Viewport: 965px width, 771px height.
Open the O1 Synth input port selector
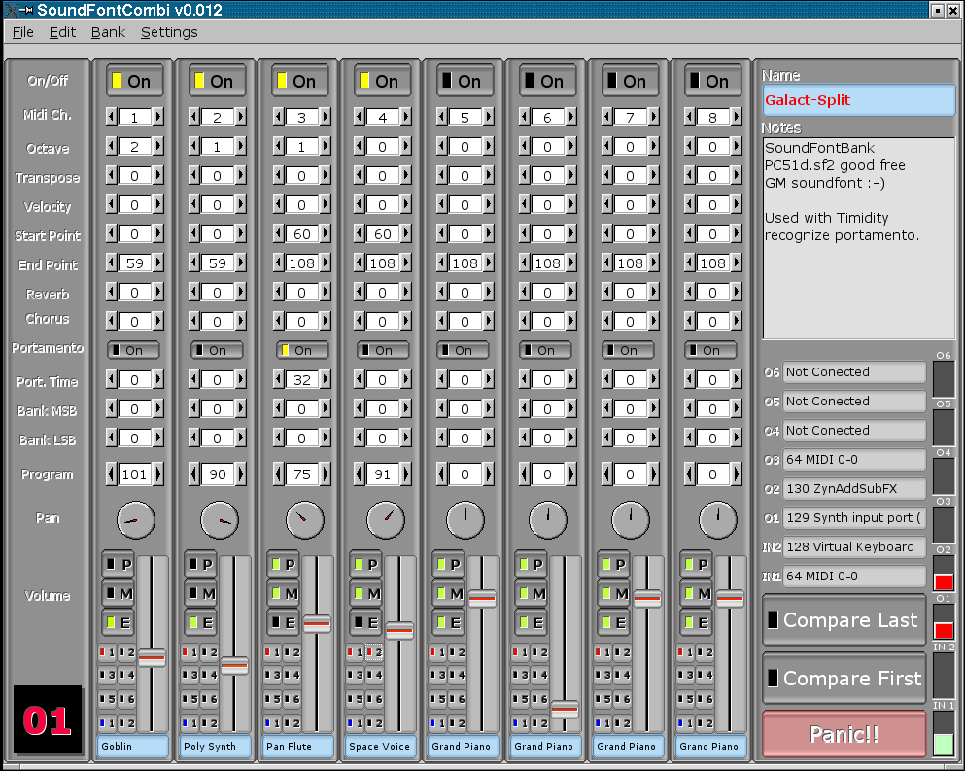pyautogui.click(x=854, y=517)
